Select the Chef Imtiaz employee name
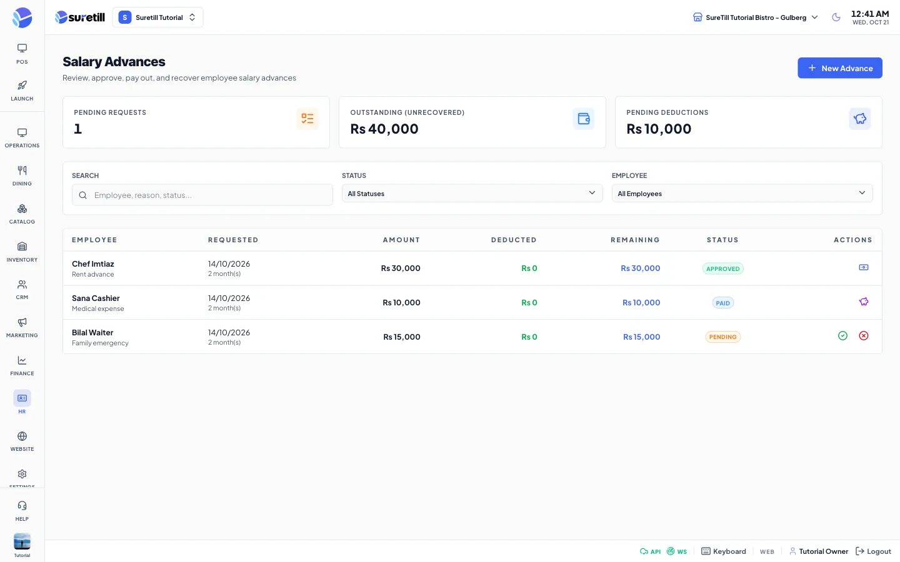 coord(93,264)
